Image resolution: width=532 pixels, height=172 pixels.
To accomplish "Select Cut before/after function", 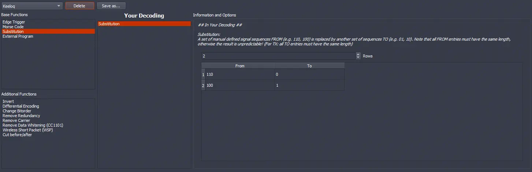I will click(17, 135).
